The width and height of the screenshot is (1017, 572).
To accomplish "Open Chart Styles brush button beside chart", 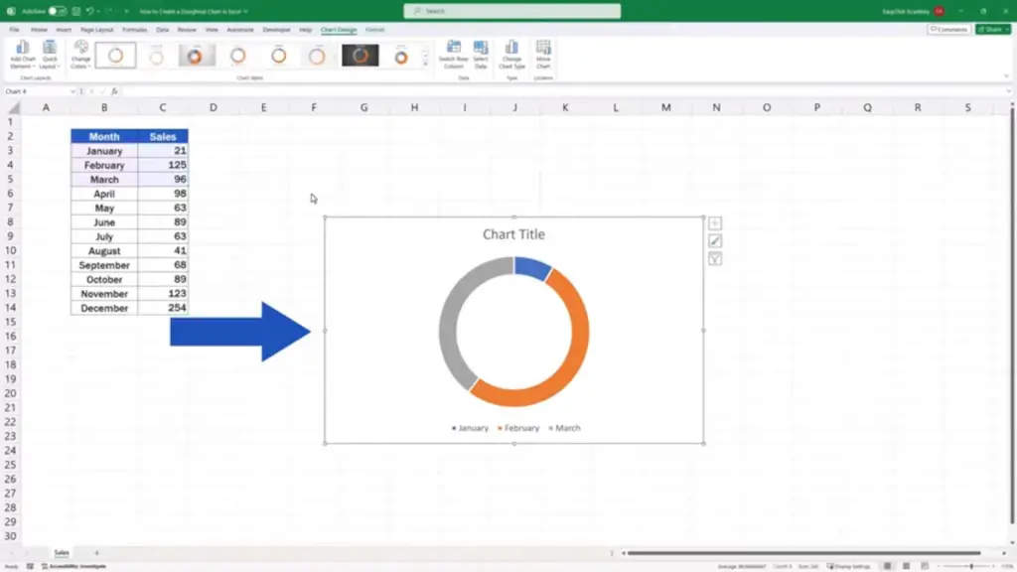I will [x=715, y=241].
